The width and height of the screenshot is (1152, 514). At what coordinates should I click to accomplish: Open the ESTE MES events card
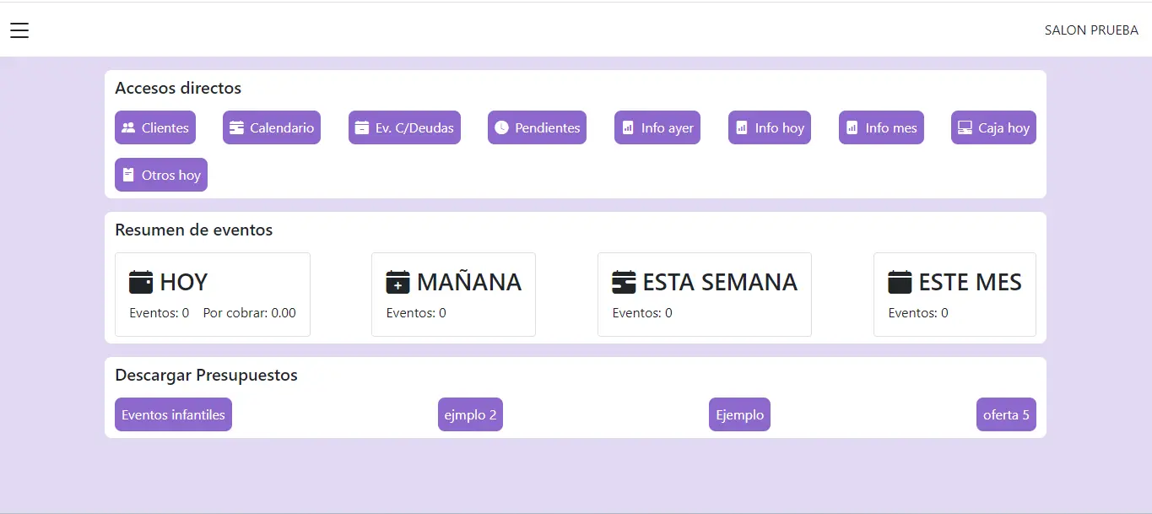[955, 295]
